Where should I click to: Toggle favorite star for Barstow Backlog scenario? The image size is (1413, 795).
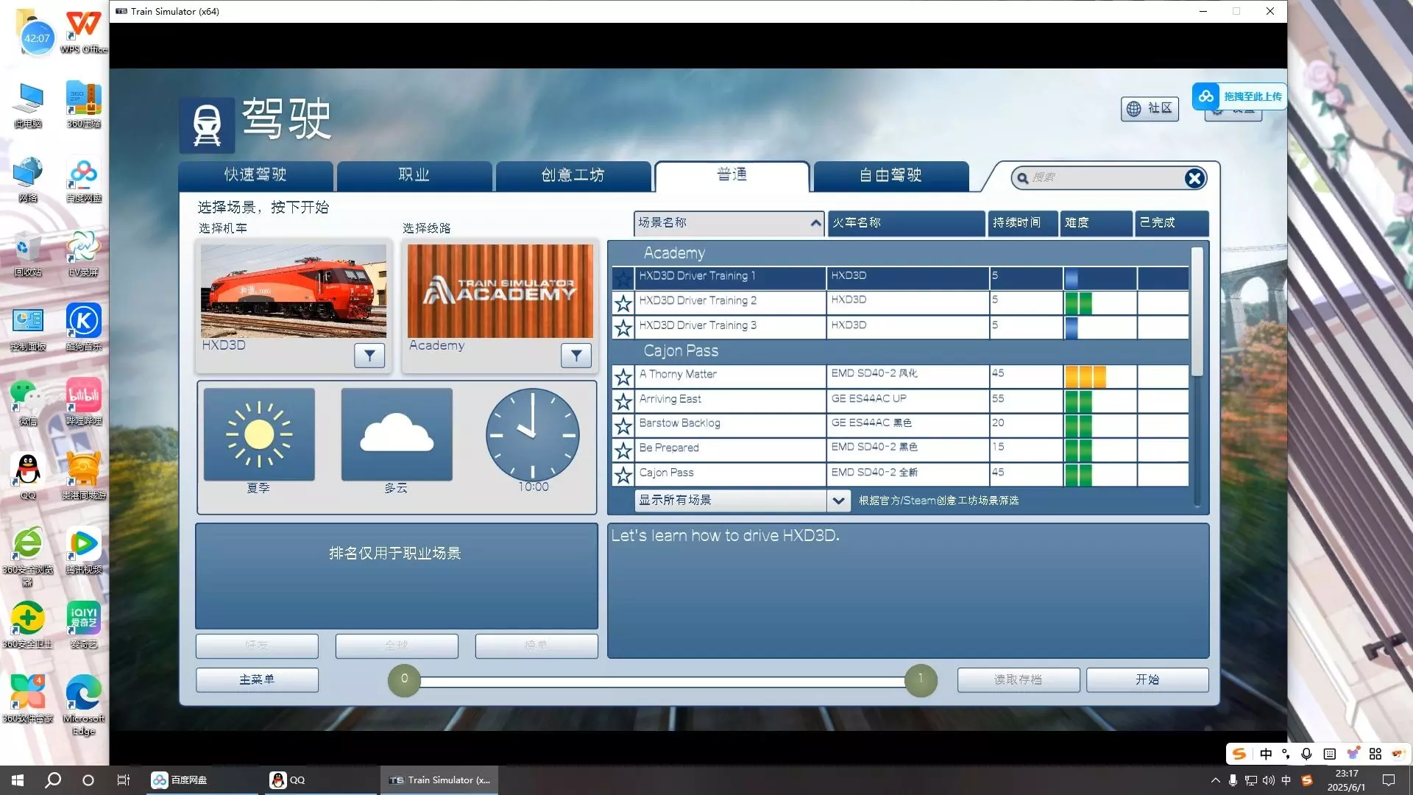[623, 426]
